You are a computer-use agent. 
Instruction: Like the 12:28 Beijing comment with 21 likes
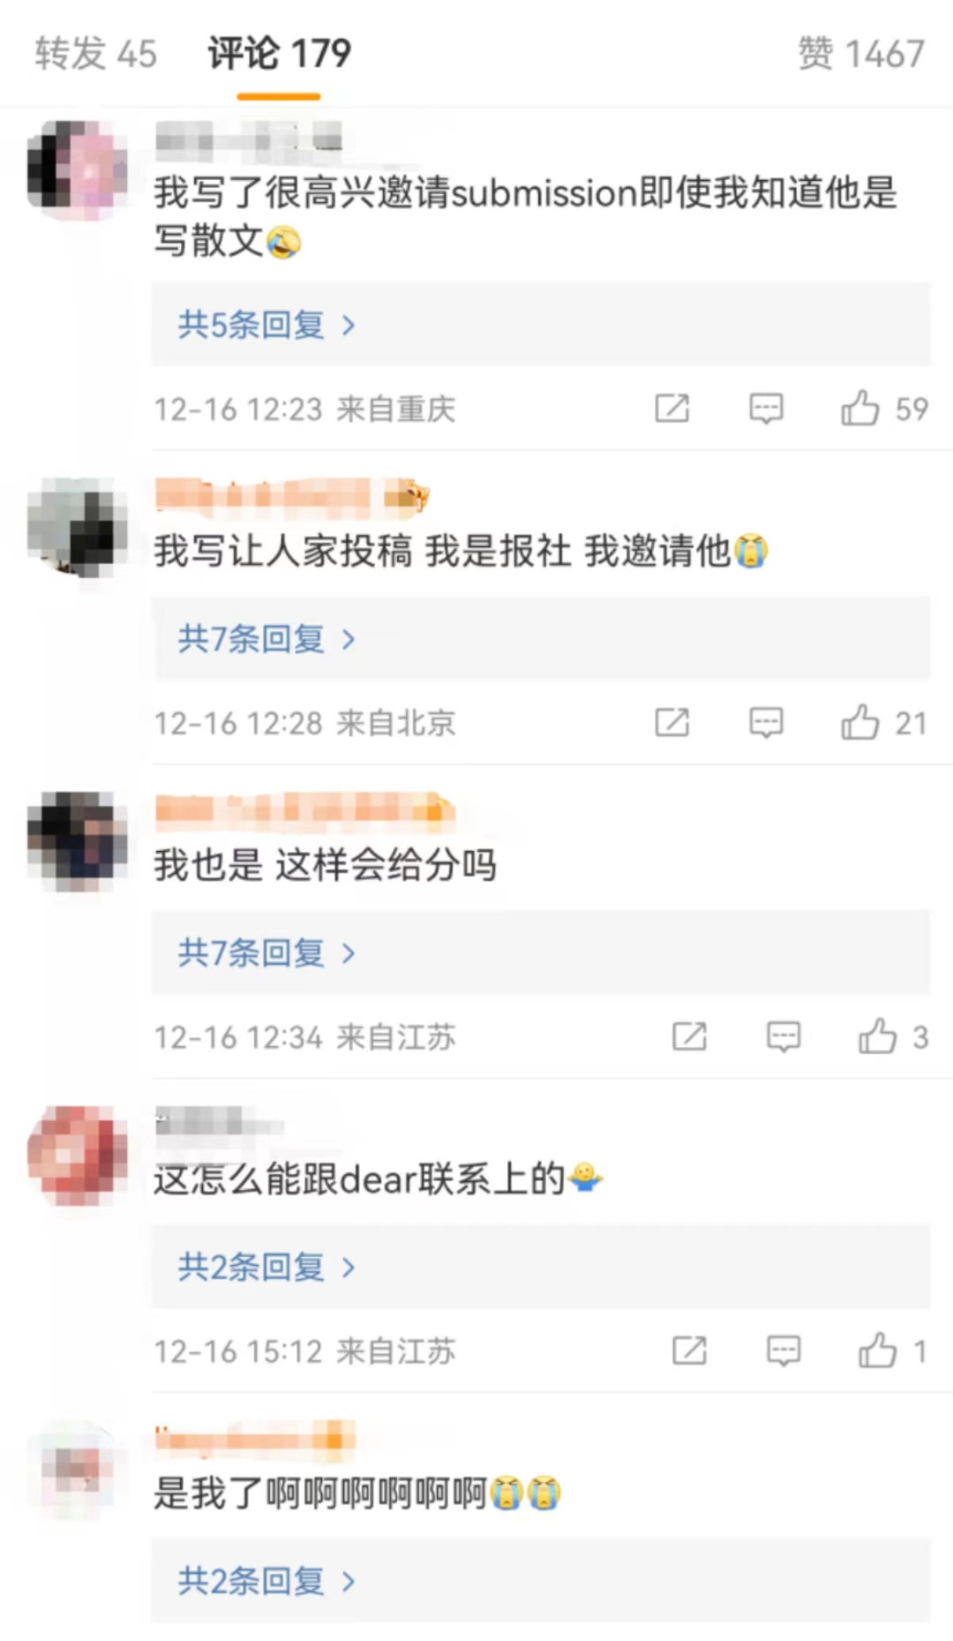860,722
